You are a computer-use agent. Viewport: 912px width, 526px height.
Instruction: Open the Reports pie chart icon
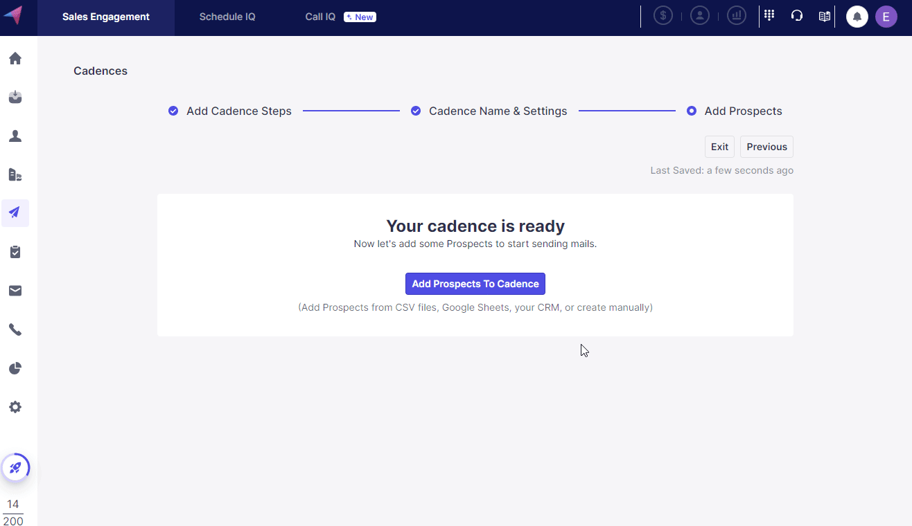pos(15,368)
